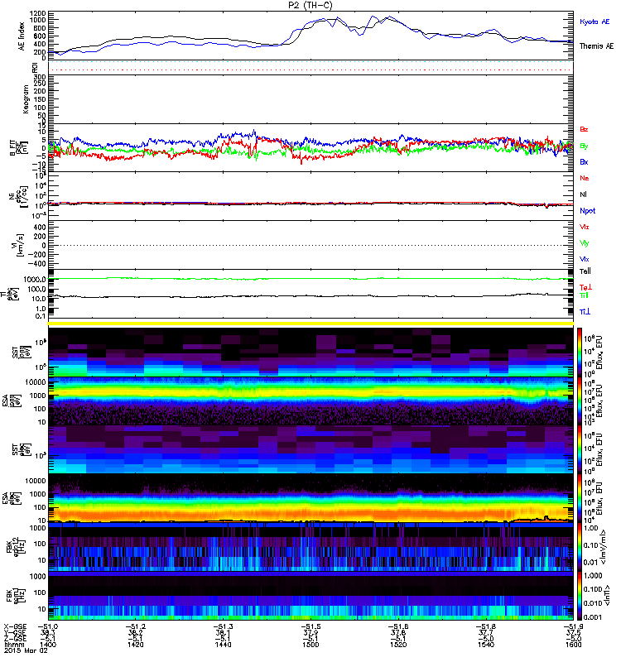Viewport: 621px width, 662px height.
Task: Click the 1200 tick on AE Index axis
Action: pos(37,13)
